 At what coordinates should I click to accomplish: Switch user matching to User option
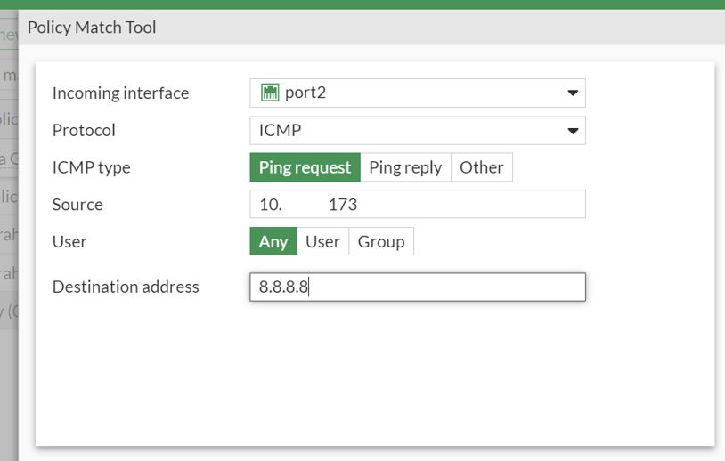(x=322, y=241)
